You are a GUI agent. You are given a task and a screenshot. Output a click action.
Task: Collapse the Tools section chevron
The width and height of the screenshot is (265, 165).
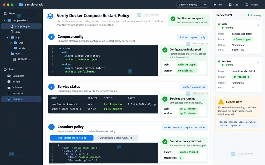(38, 69)
